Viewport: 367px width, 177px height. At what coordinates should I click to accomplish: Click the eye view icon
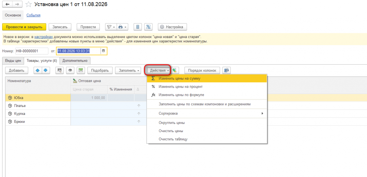click(70, 70)
